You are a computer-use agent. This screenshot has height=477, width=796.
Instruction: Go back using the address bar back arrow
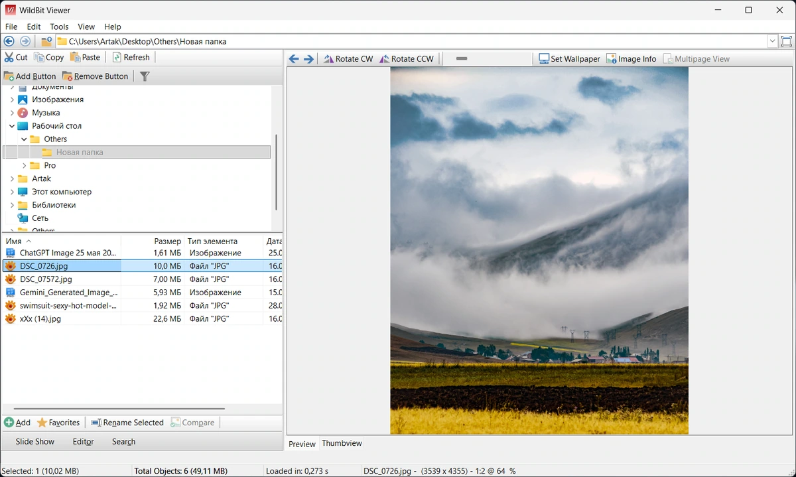click(x=9, y=41)
